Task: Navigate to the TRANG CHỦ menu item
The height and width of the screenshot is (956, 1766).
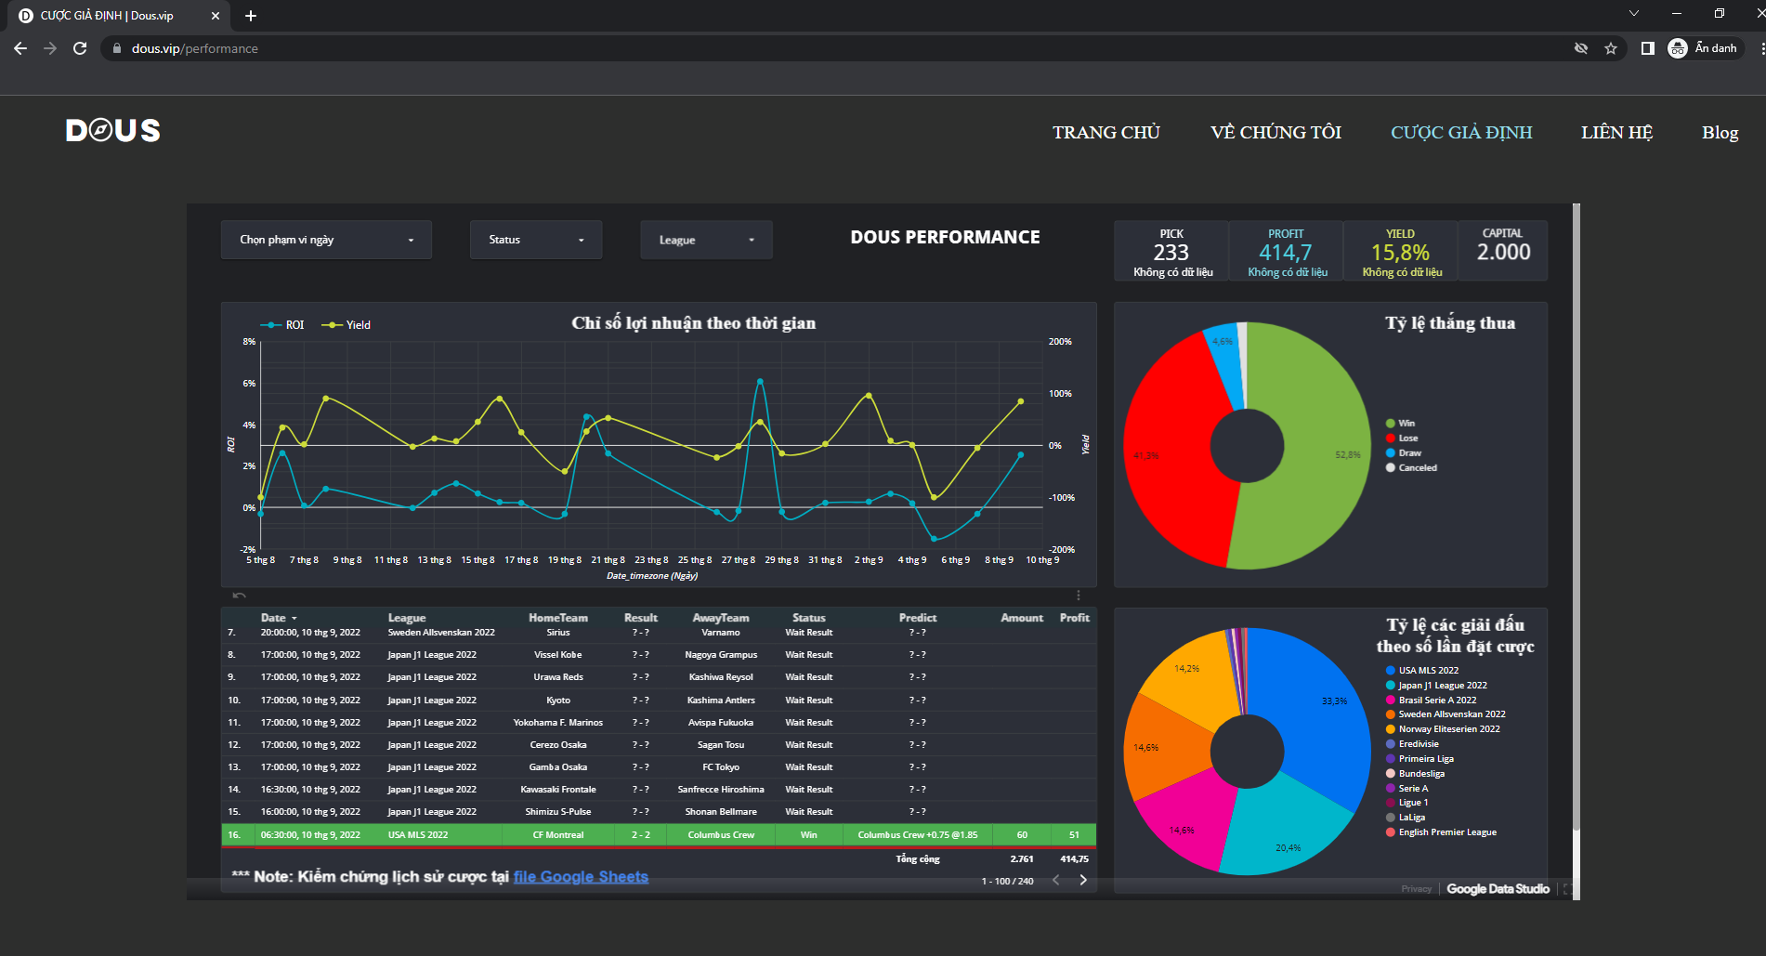Action: click(1105, 132)
